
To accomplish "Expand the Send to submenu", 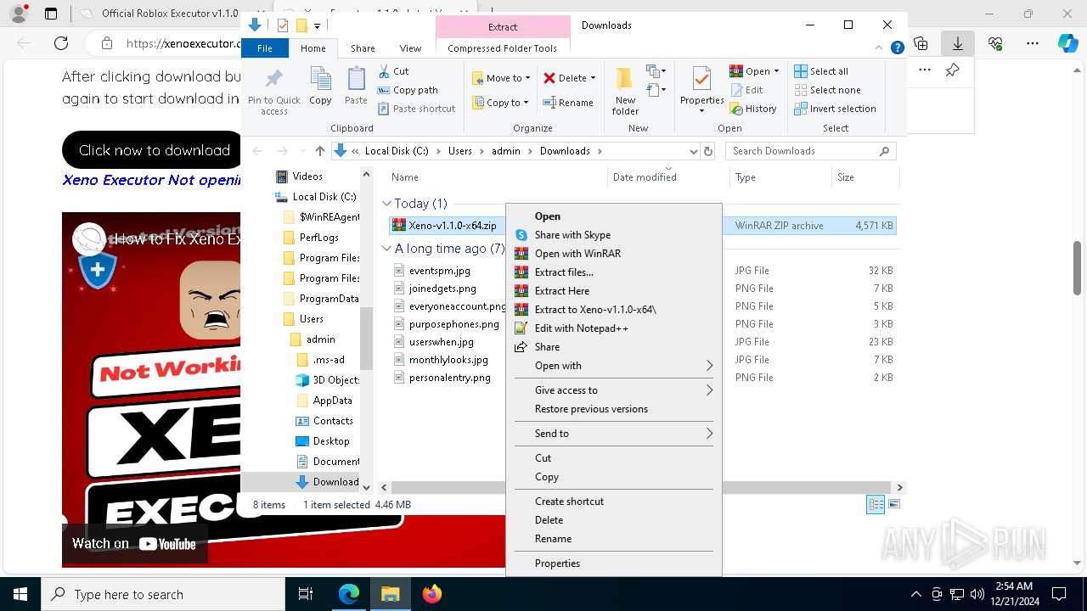I will click(x=613, y=434).
